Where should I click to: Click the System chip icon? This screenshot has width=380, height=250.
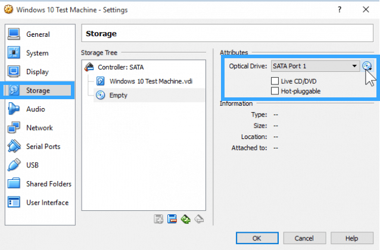coord(14,53)
